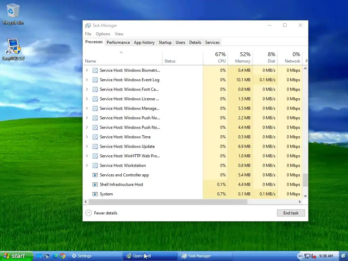The width and height of the screenshot is (348, 261).
Task: Expand Service Host: Windows License row
Action: (87, 99)
